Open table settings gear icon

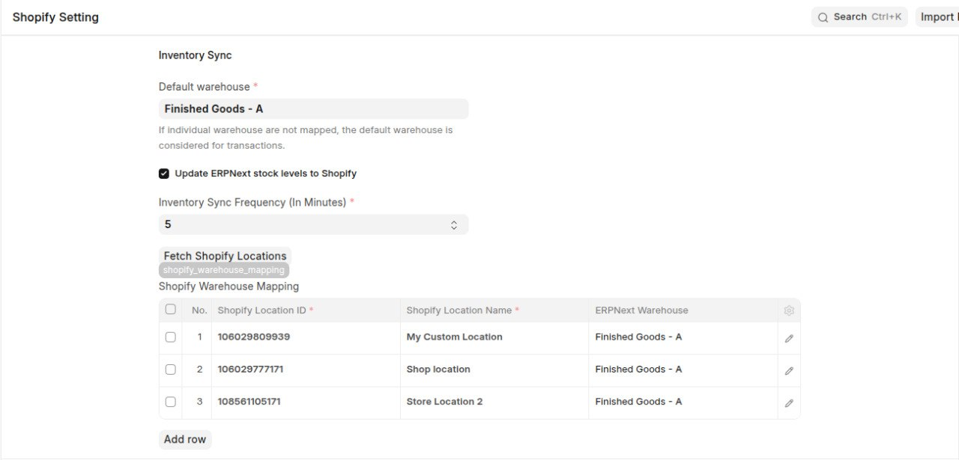(x=789, y=310)
